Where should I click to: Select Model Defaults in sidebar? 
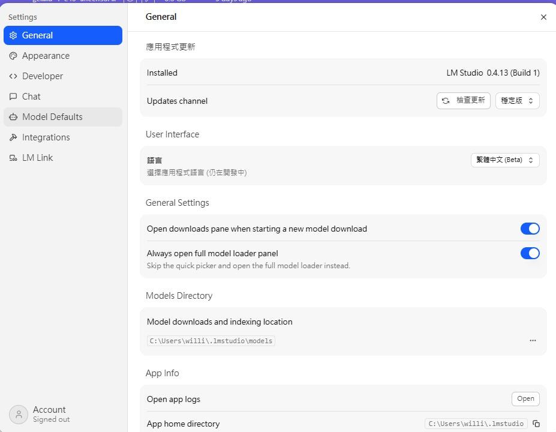click(x=63, y=116)
